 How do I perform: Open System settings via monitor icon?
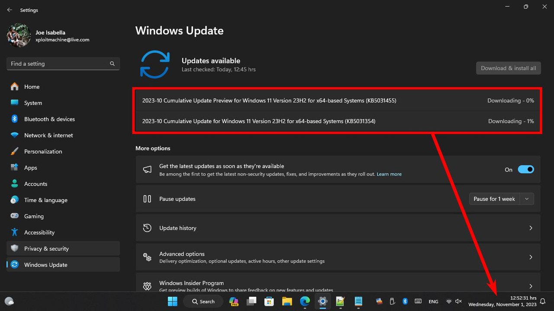pyautogui.click(x=15, y=103)
